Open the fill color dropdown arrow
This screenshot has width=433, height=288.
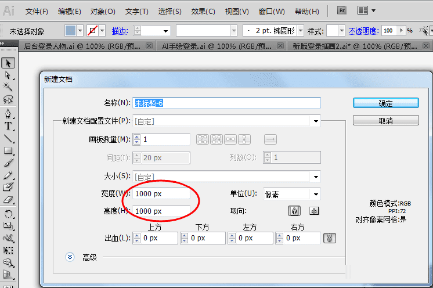[x=80, y=31]
